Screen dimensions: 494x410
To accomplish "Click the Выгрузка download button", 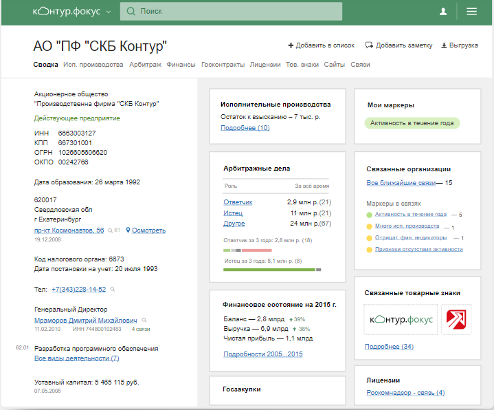I will (460, 45).
